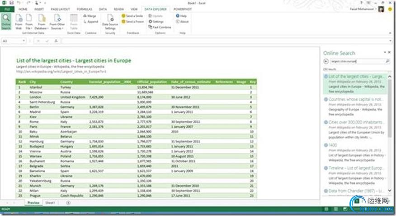
Task: Switch to the POWERPIVOT ribbon tab
Action: (183, 9)
